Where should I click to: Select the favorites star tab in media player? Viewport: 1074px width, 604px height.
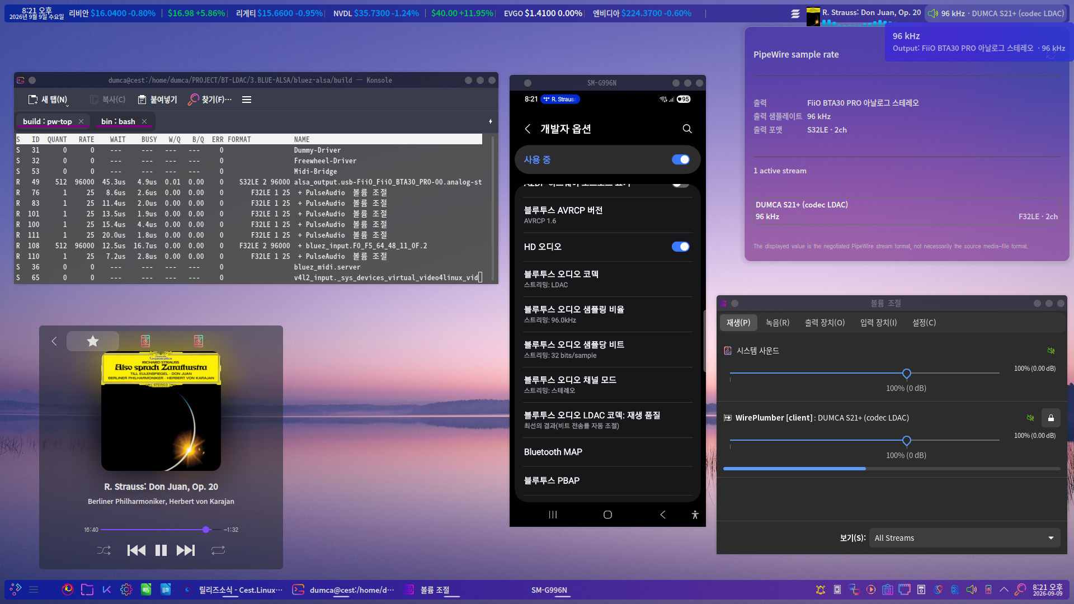93,341
